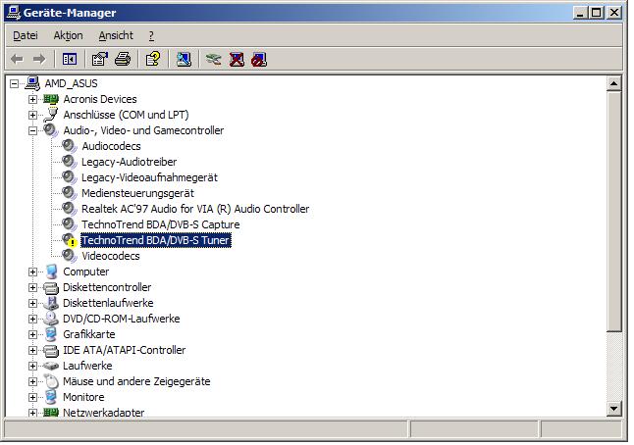The width and height of the screenshot is (634, 445).
Task: Click the scrollbar up arrow
Action: 613,83
